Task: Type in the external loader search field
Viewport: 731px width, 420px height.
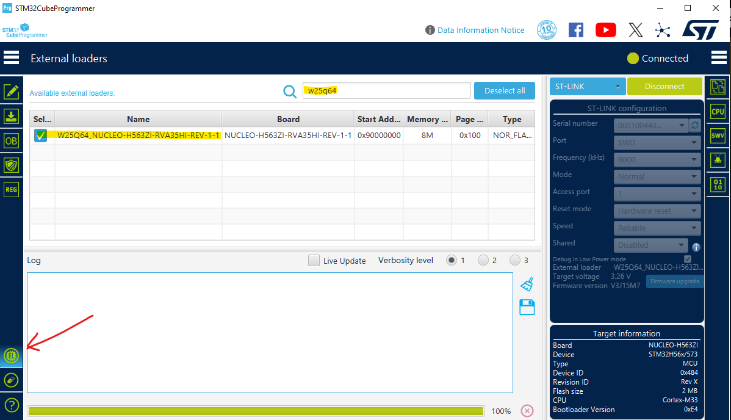Action: tap(386, 90)
